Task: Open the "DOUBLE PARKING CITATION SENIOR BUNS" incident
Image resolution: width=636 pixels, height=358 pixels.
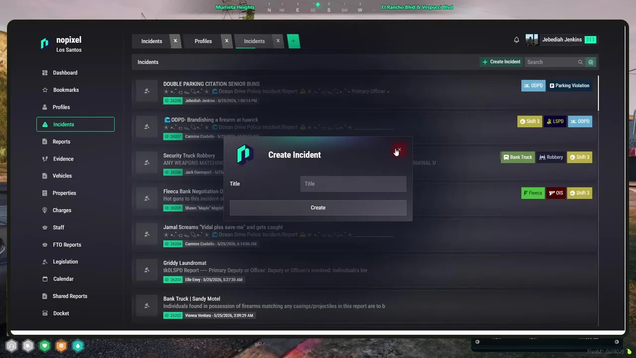Action: [x=212, y=84]
